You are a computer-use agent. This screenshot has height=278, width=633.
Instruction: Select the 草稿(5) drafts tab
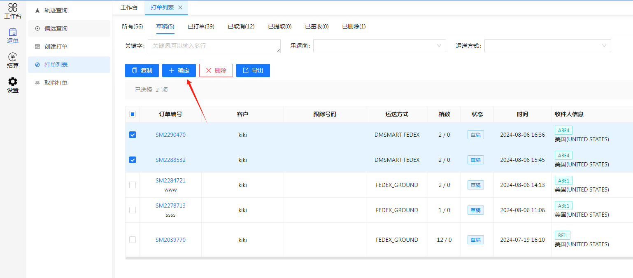click(x=165, y=26)
